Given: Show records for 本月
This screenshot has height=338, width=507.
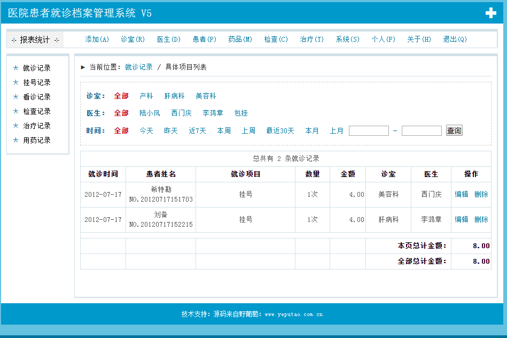Looking at the screenshot, I should click(x=312, y=130).
